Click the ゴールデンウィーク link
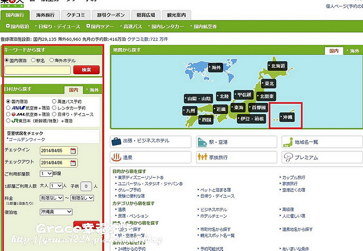 pos(27,140)
